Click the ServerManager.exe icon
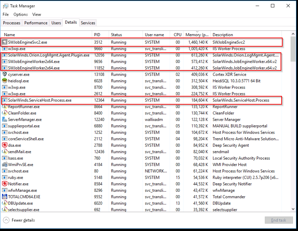 5,119
